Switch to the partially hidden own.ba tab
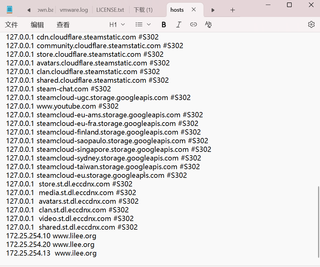This screenshot has width=320, height=267. click(x=45, y=10)
